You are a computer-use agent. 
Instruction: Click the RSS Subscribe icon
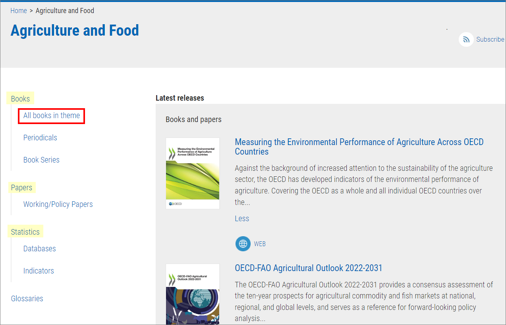coord(466,40)
